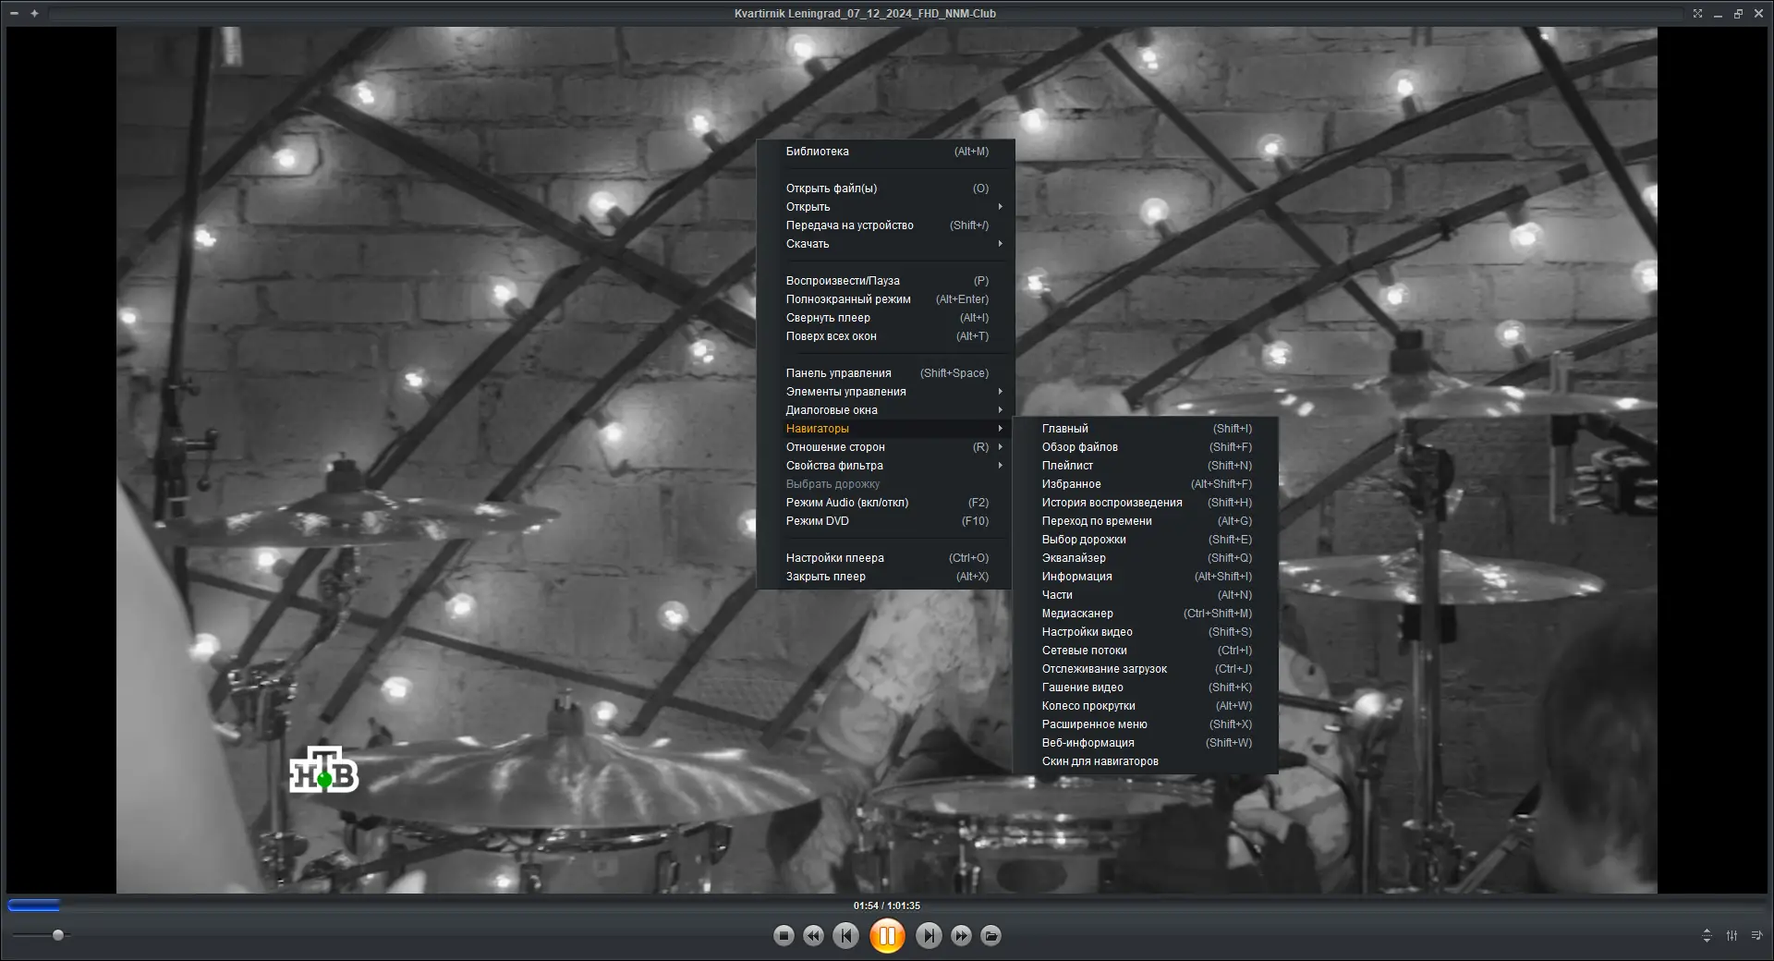Viewport: 1774px width, 961px height.
Task: Open Настройки плеера
Action: point(886,558)
